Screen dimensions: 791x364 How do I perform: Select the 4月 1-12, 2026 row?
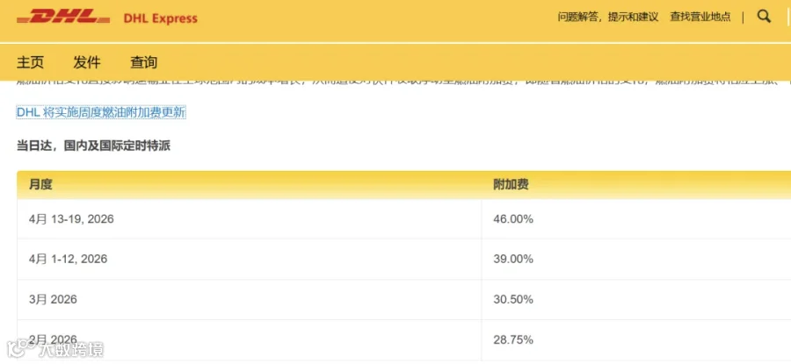[404, 260]
